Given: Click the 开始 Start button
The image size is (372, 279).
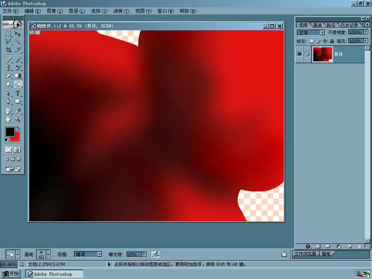Looking at the screenshot, I should click(x=10, y=274).
